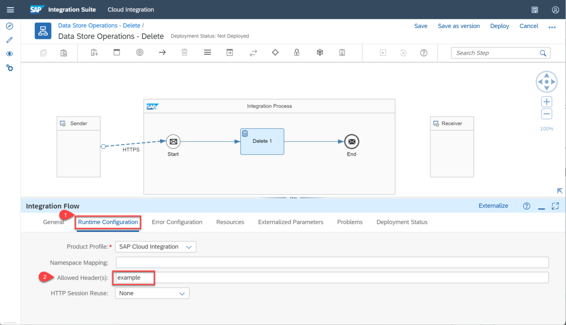This screenshot has width=566, height=325.
Task: Select the Message Routing diamond icon
Action: 275,52
